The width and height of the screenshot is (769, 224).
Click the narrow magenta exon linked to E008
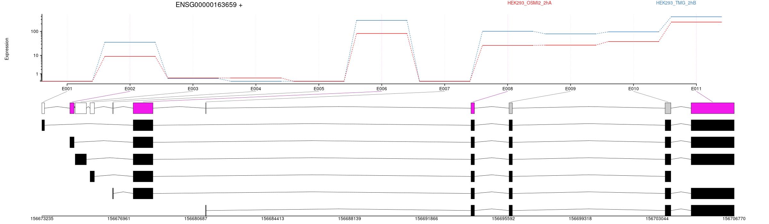[x=473, y=108]
